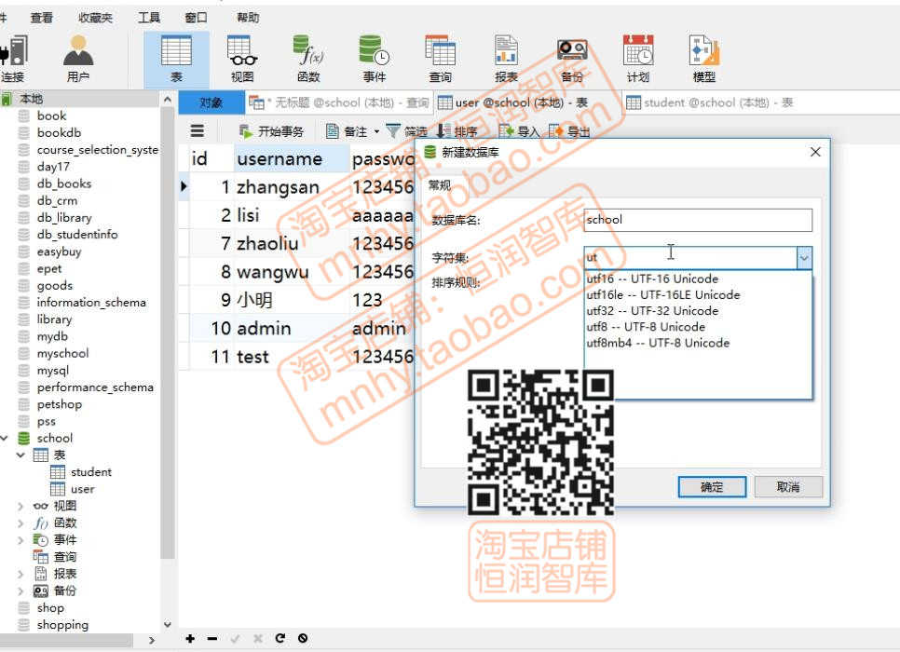Viewport: 900px width, 652px height.
Task: Click the 导入 import tool
Action: pyautogui.click(x=519, y=131)
